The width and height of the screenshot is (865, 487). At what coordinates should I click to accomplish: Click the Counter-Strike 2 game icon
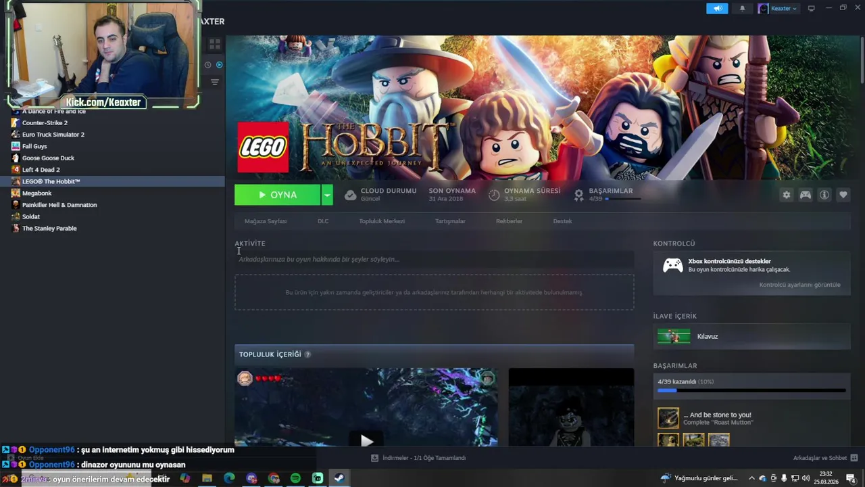[16, 122]
